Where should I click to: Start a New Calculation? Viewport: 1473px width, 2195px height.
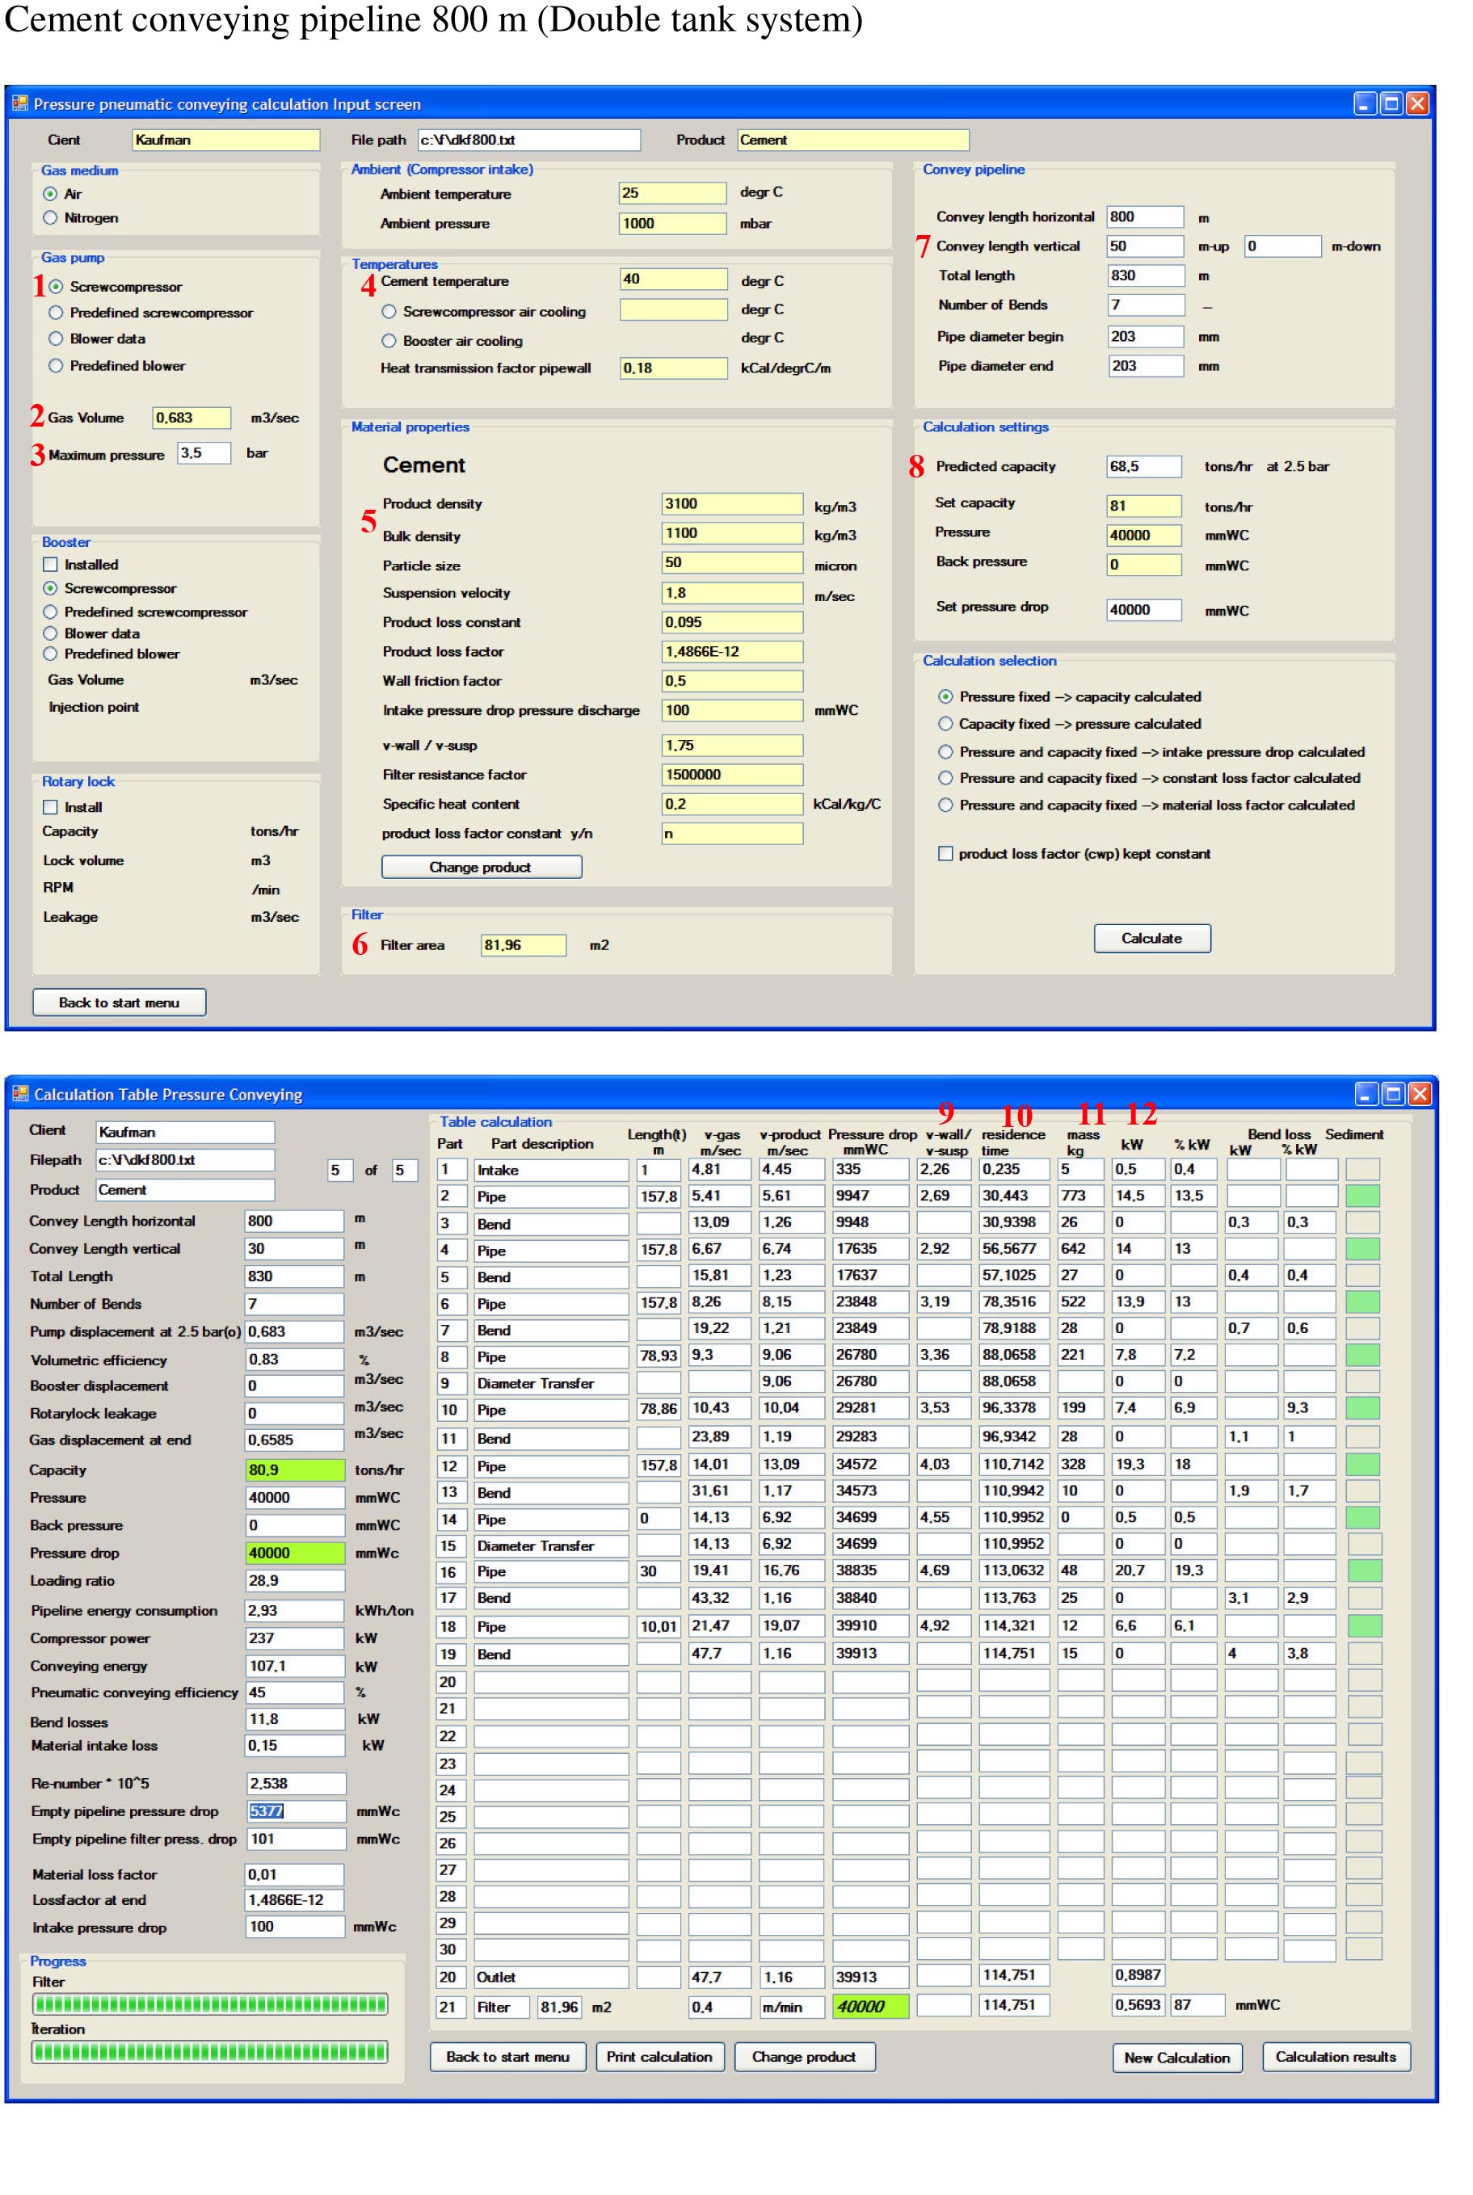(x=1176, y=2057)
